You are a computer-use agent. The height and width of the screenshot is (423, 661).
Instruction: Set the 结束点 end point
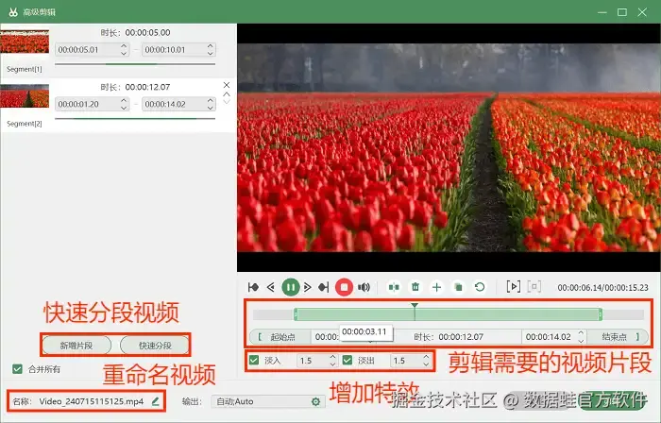[618, 337]
